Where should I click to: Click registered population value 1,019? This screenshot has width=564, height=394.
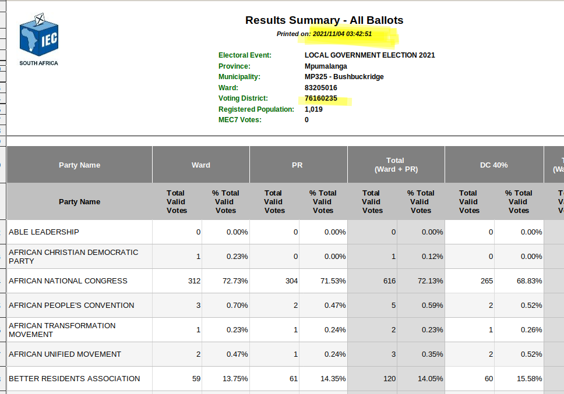point(313,109)
